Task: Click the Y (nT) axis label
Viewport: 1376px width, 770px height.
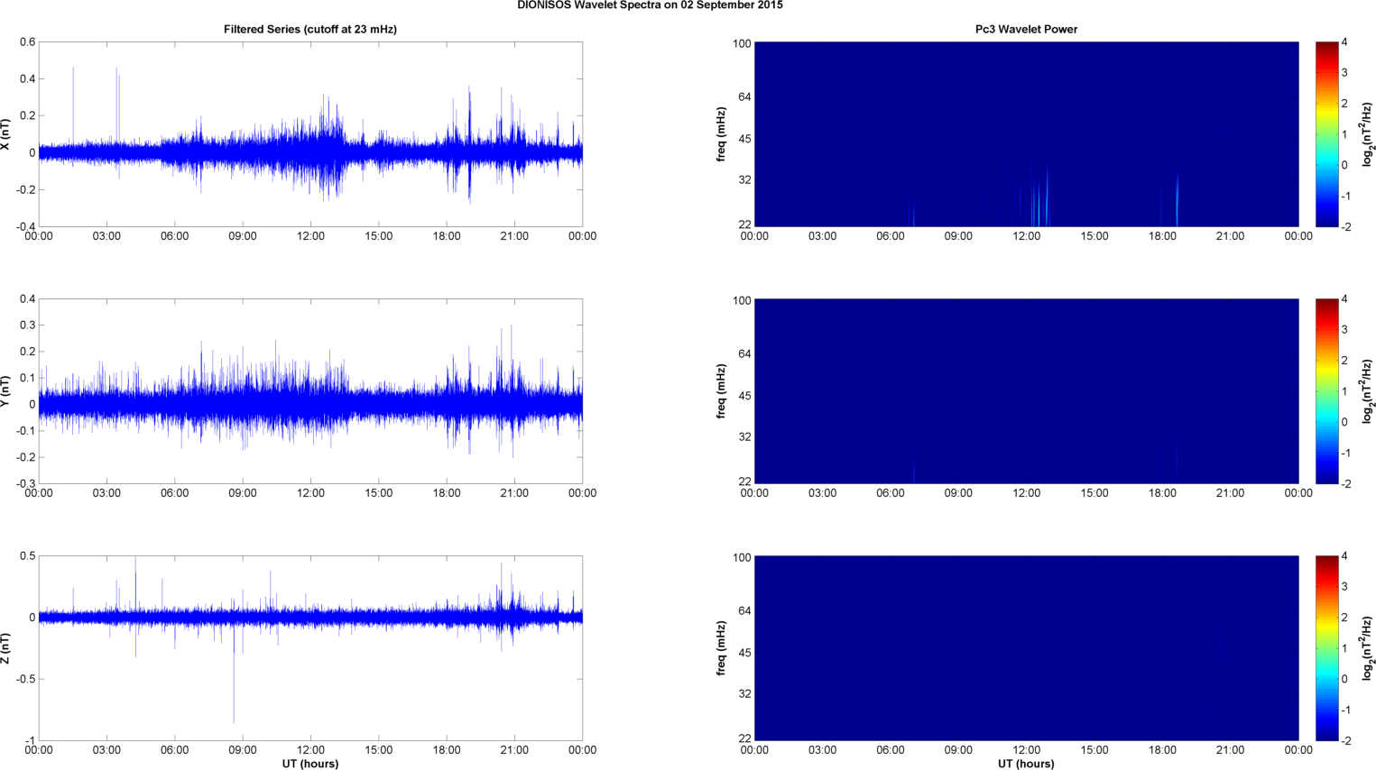Action: click(5, 391)
